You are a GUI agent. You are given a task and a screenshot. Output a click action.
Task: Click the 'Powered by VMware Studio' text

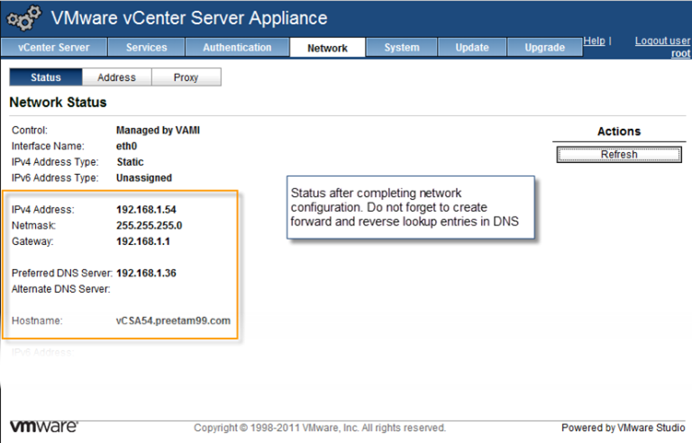[624, 428]
